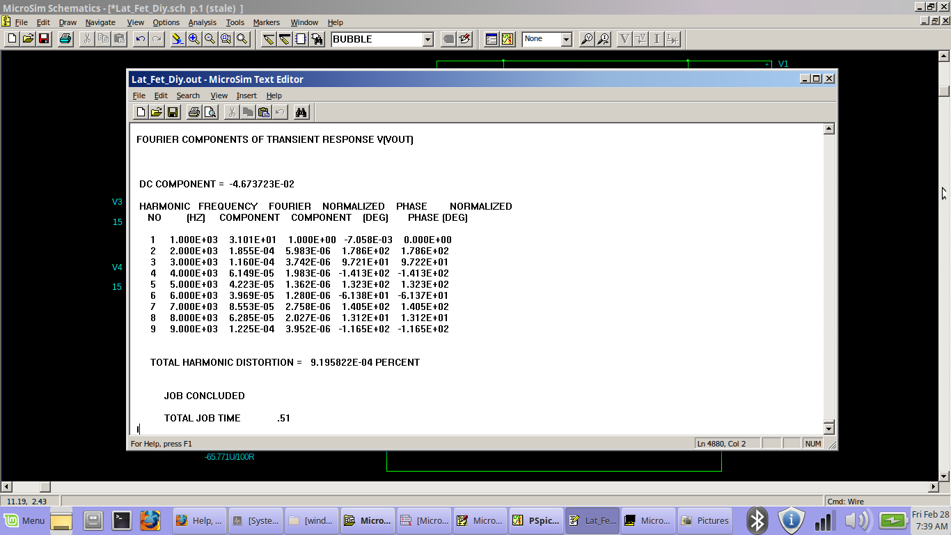Undo last action in Schematics toolbar
The height and width of the screenshot is (535, 951).
tap(141, 39)
